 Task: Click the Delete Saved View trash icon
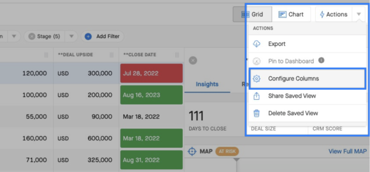[256, 113]
